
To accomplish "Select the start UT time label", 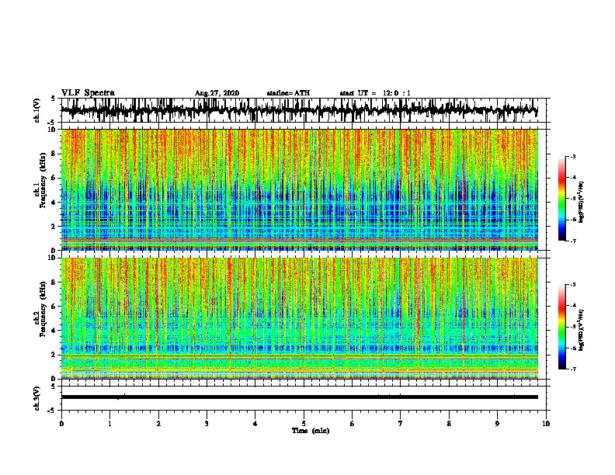I will point(375,93).
